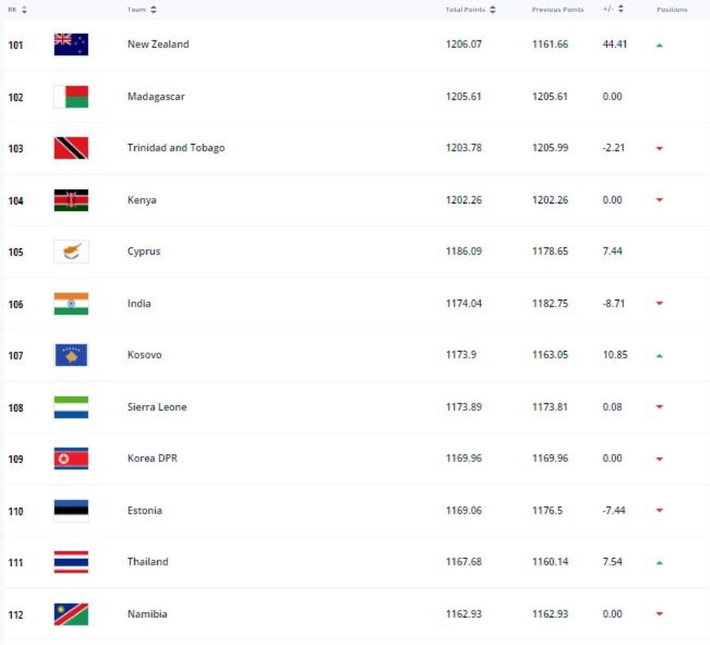The image size is (710, 645).
Task: Open the Estonia team link
Action: tap(145, 511)
